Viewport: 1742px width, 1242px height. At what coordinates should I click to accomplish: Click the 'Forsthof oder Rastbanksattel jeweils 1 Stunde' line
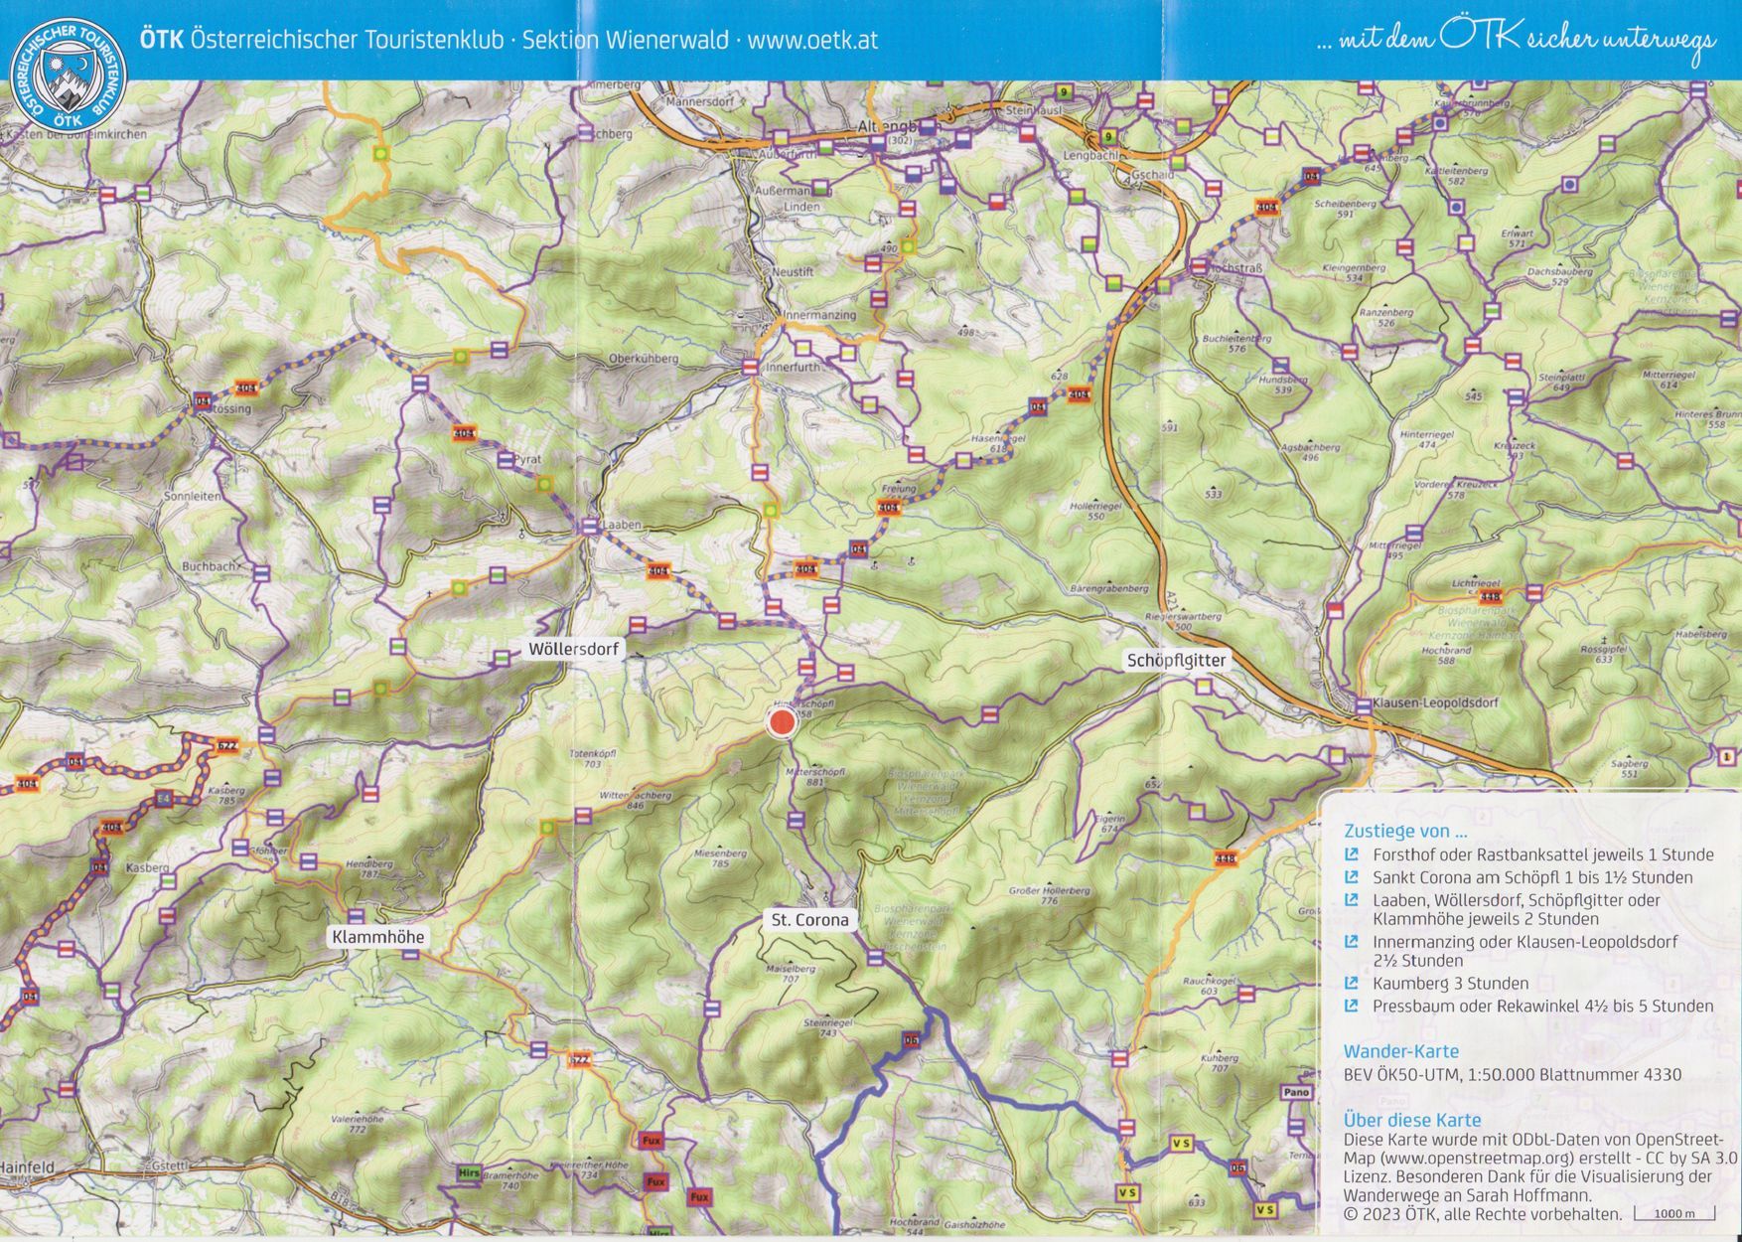tap(1543, 854)
